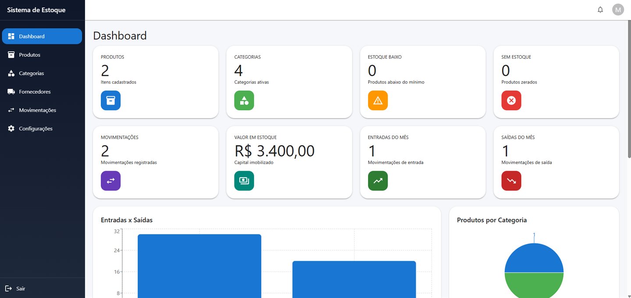
Task: Click the teal money icon in Valor em Estoque card
Action: [x=244, y=181]
